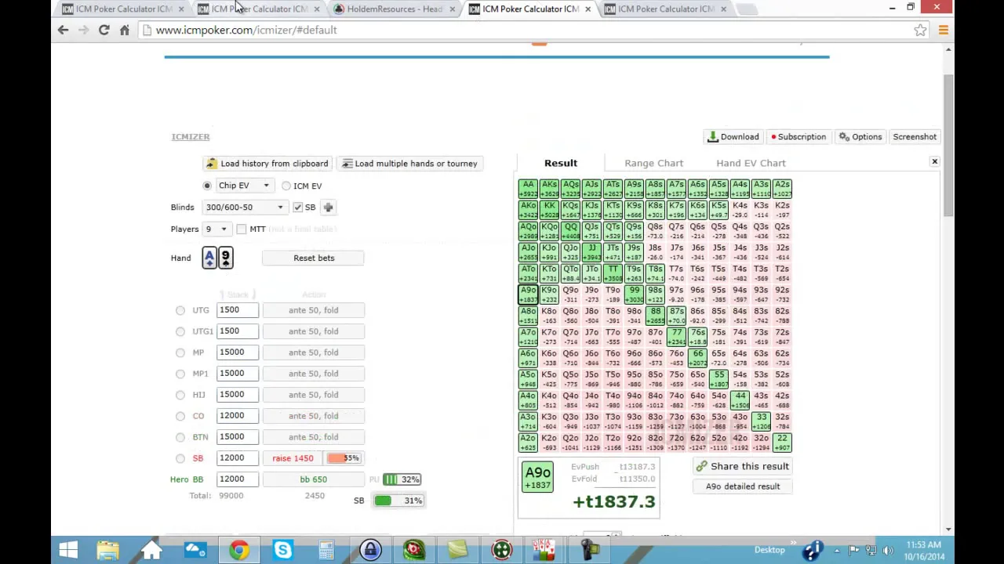1004x564 pixels.
Task: Select the CO player radio button
Action: coord(180,416)
